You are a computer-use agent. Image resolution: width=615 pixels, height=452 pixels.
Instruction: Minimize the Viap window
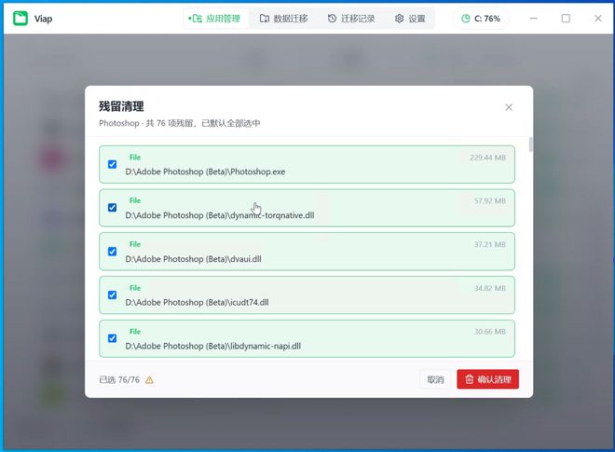[x=533, y=19]
